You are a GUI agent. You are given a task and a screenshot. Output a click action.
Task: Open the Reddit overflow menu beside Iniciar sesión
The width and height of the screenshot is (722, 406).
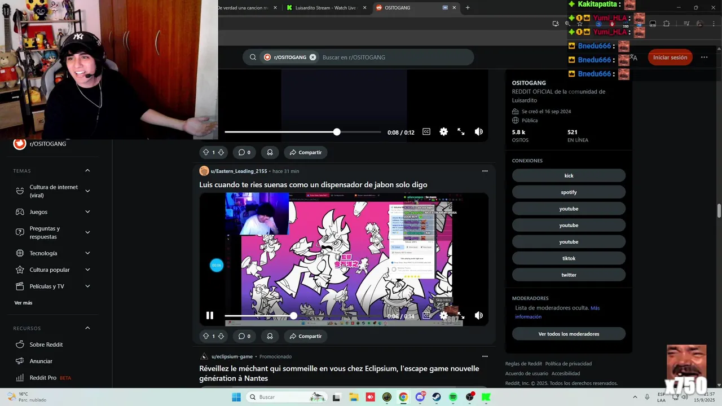click(704, 57)
